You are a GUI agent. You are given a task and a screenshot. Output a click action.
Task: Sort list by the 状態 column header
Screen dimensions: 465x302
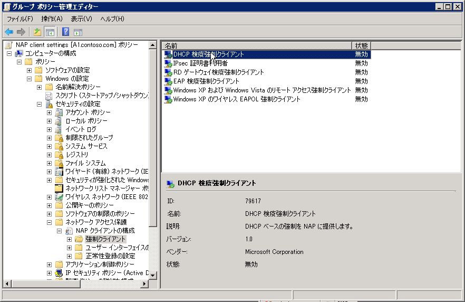tap(362, 45)
